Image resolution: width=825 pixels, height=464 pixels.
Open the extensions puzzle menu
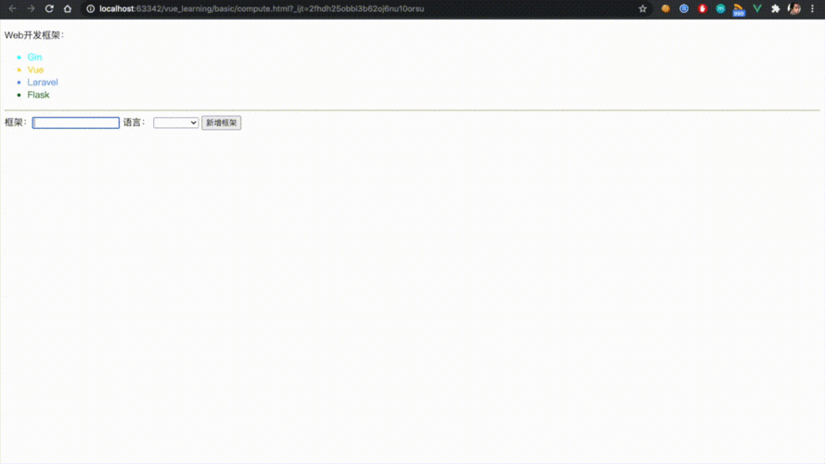[x=776, y=8]
